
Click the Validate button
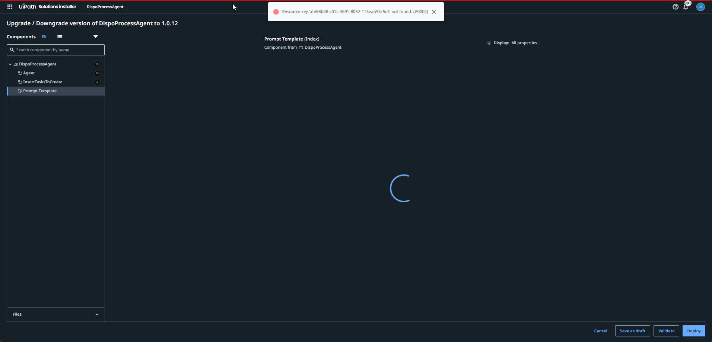pyautogui.click(x=666, y=331)
